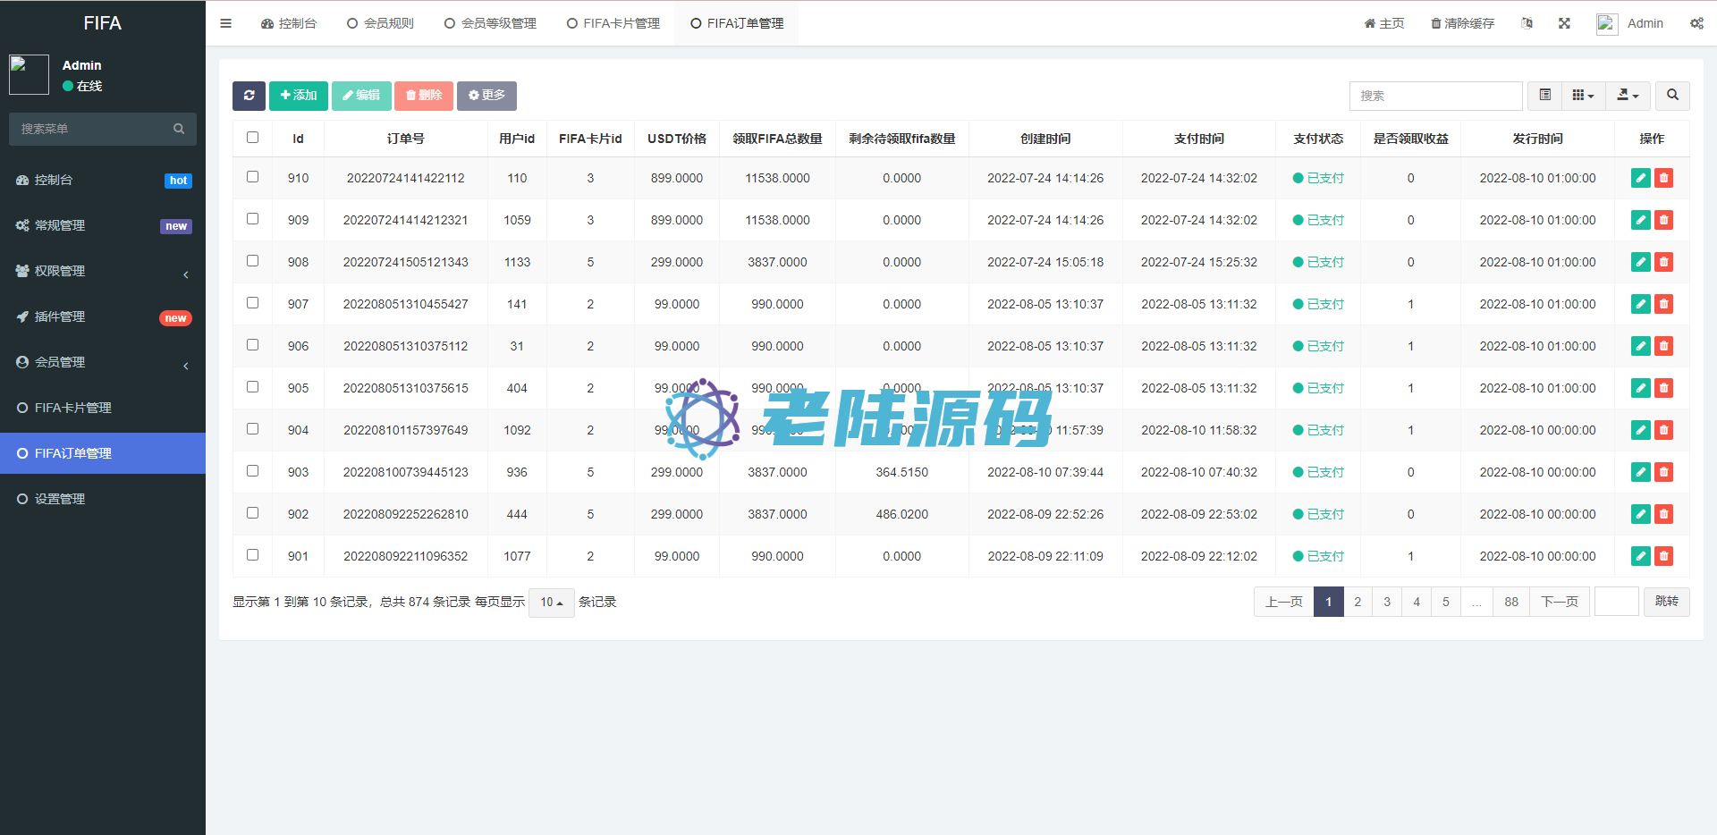This screenshot has height=835, width=1717.
Task: Toggle the table card view icon
Action: pyautogui.click(x=1544, y=96)
